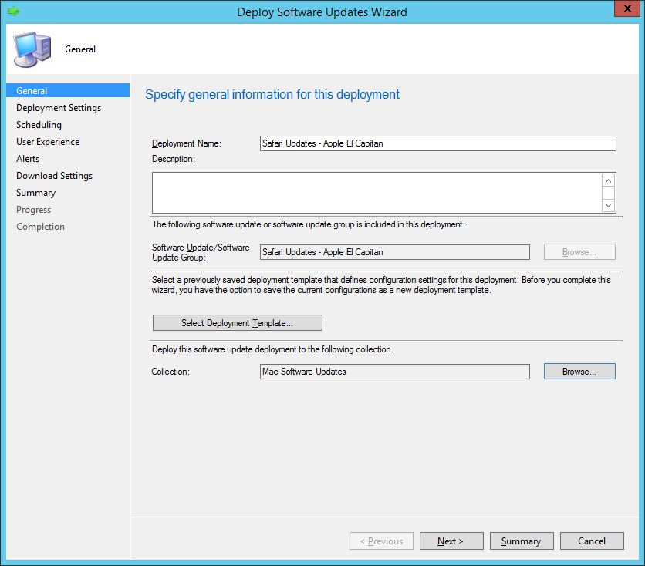Click the Deployment Name input field

coord(437,143)
